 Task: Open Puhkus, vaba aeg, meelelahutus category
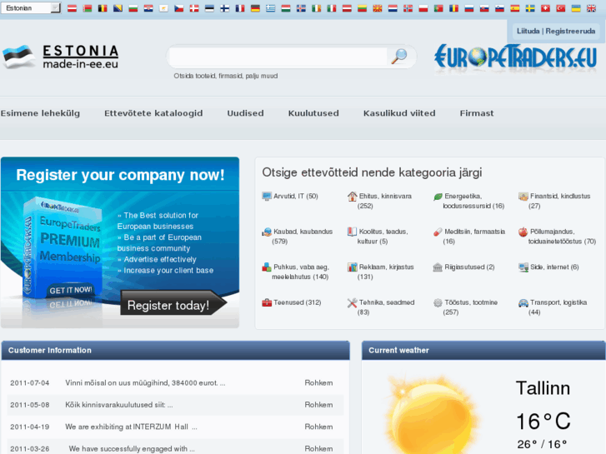[x=300, y=272]
